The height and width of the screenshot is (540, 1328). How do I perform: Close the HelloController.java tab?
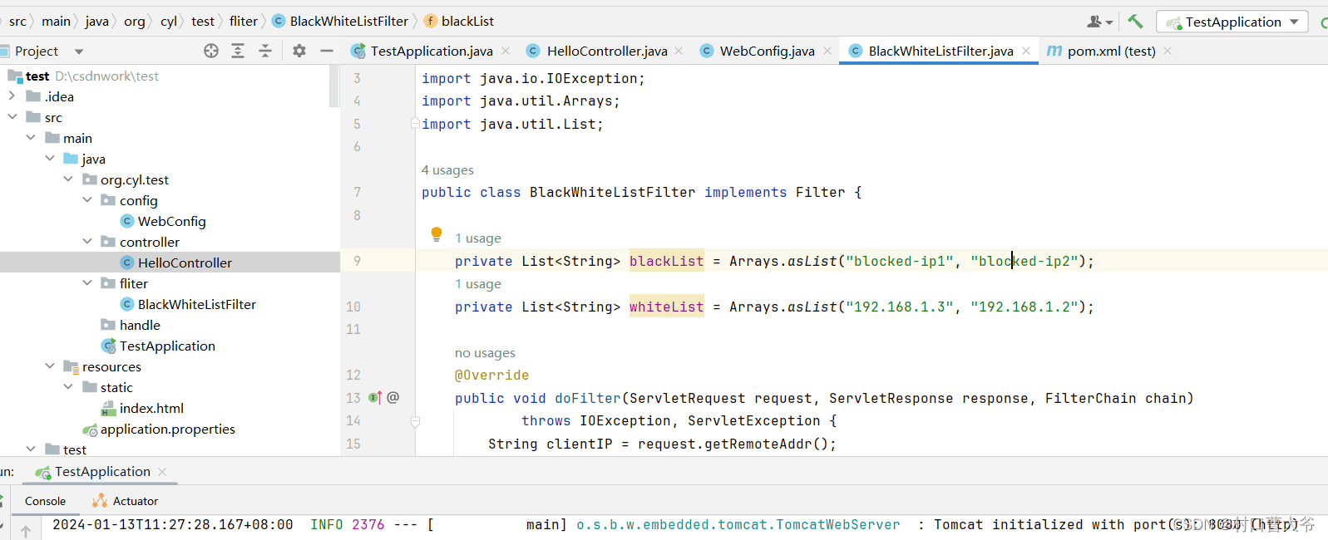(x=679, y=51)
